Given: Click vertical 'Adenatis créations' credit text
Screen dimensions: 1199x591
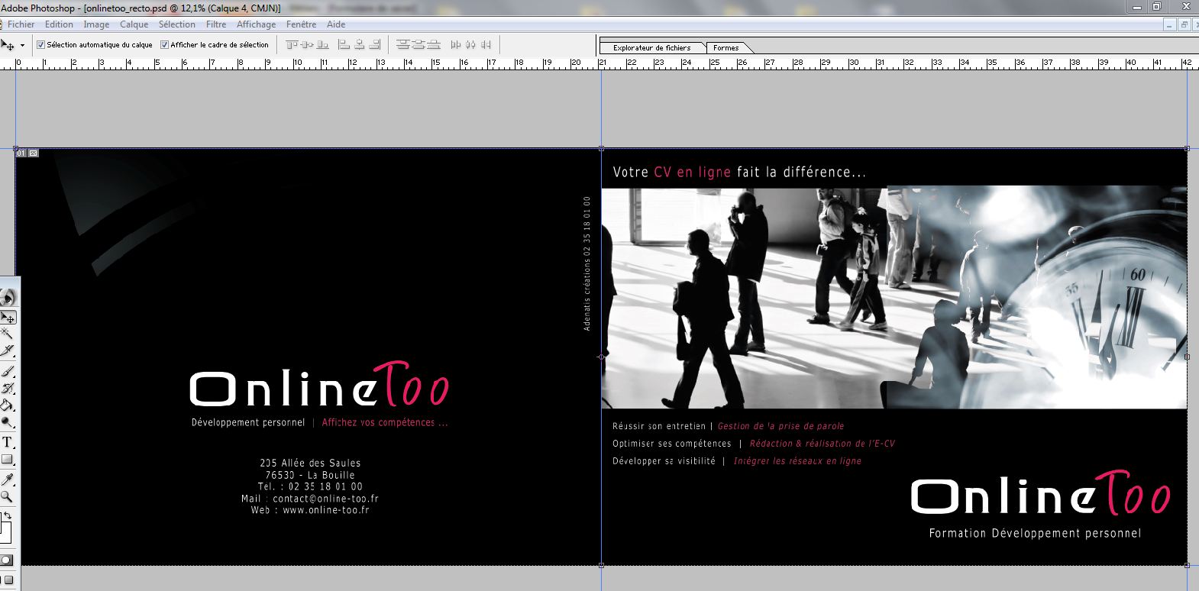Looking at the screenshot, I should [587, 264].
